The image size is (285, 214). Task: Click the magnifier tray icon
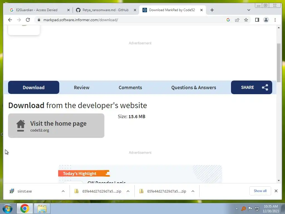coord(244,209)
